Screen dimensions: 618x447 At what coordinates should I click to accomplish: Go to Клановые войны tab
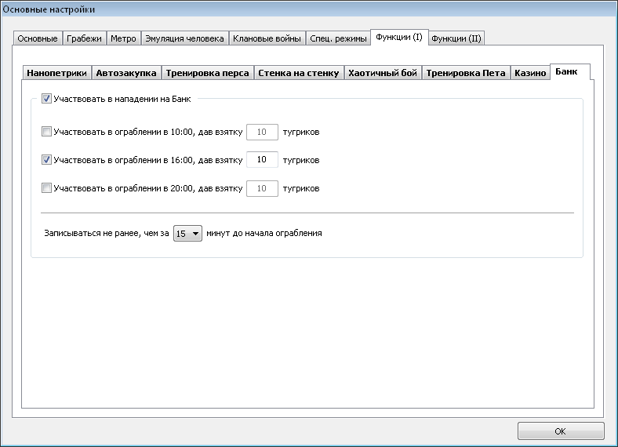(267, 38)
